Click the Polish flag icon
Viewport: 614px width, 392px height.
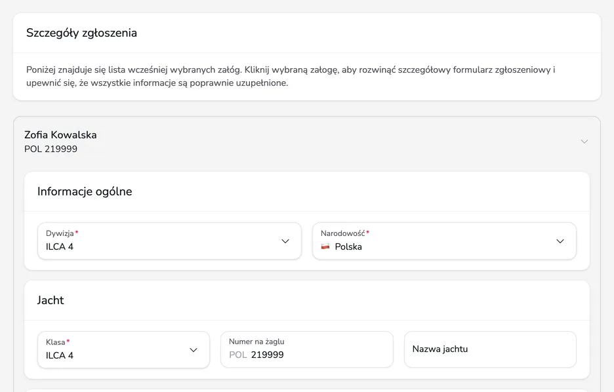pos(325,246)
